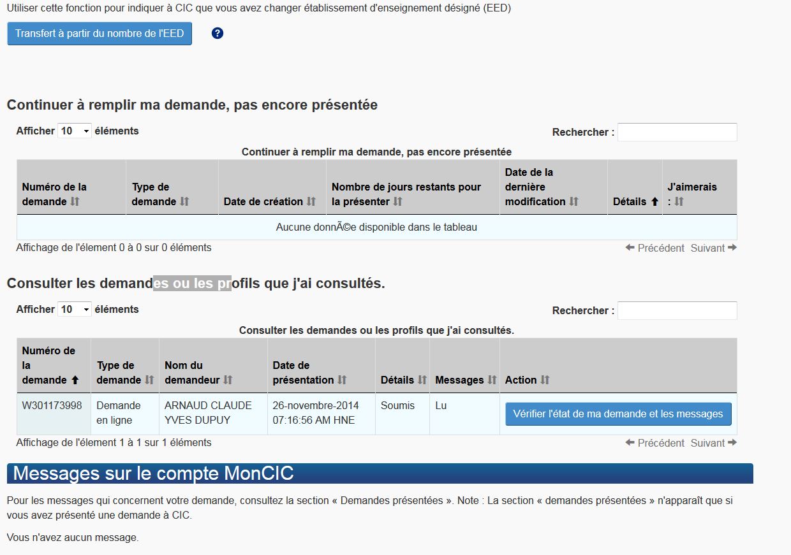Sort by Nombre de jours restants pour la présenter
The image size is (791, 555).
(413, 187)
